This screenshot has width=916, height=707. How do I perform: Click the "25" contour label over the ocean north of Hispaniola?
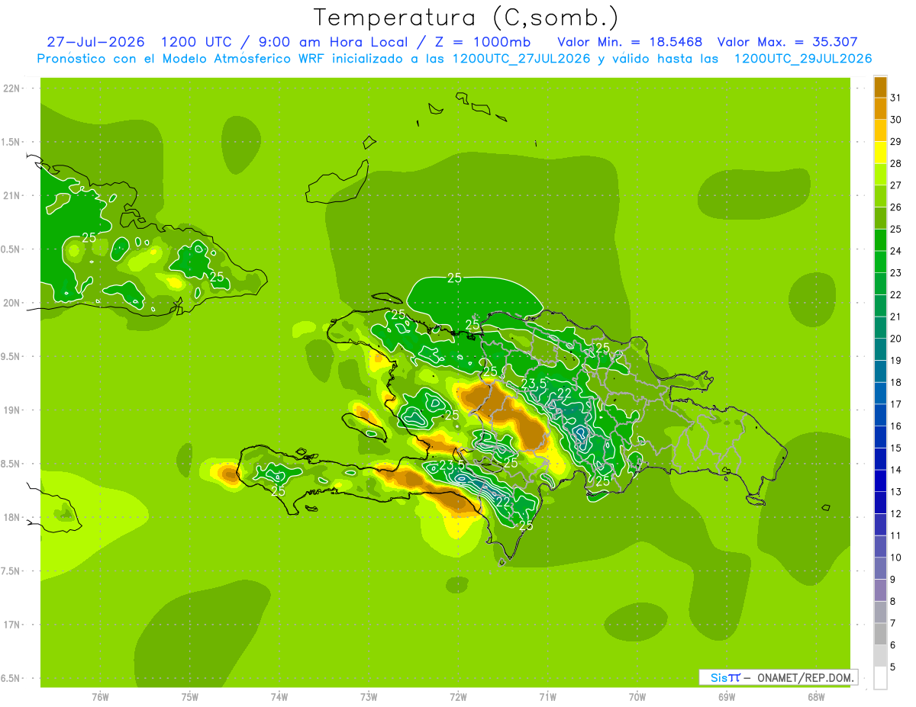tap(454, 278)
